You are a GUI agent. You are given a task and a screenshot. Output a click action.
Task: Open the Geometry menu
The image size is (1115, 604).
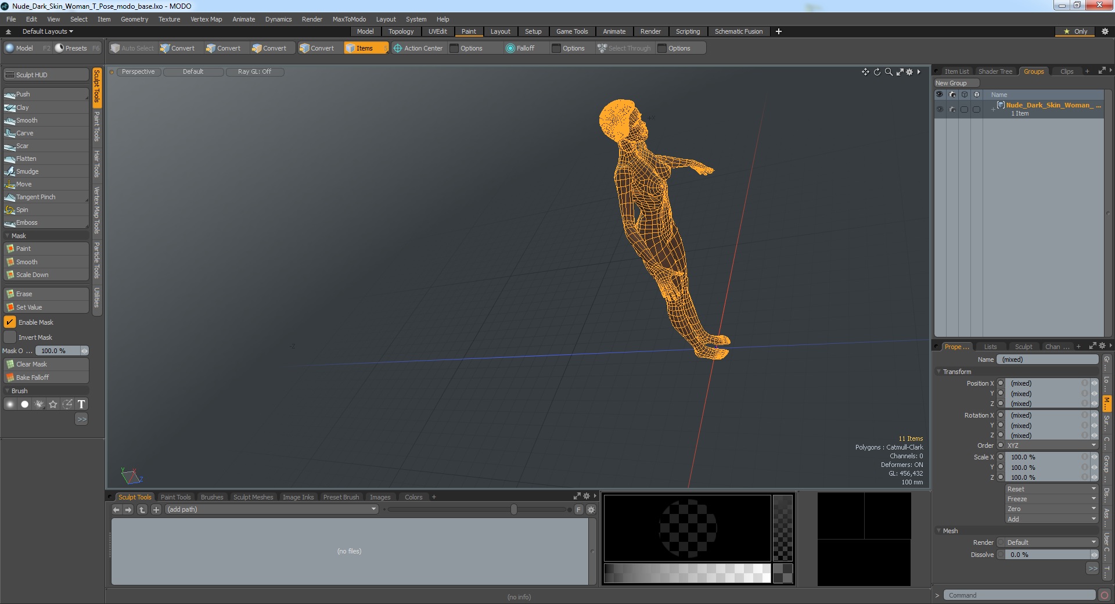tap(134, 19)
